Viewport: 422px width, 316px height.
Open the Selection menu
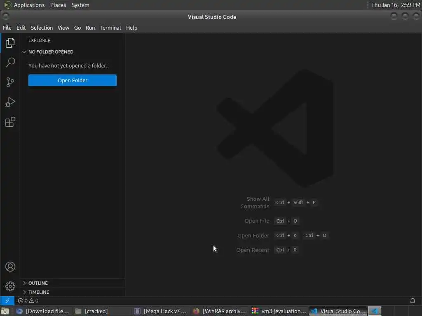42,28
